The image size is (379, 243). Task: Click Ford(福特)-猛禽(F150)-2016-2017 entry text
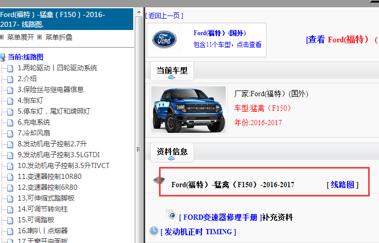coord(233,185)
